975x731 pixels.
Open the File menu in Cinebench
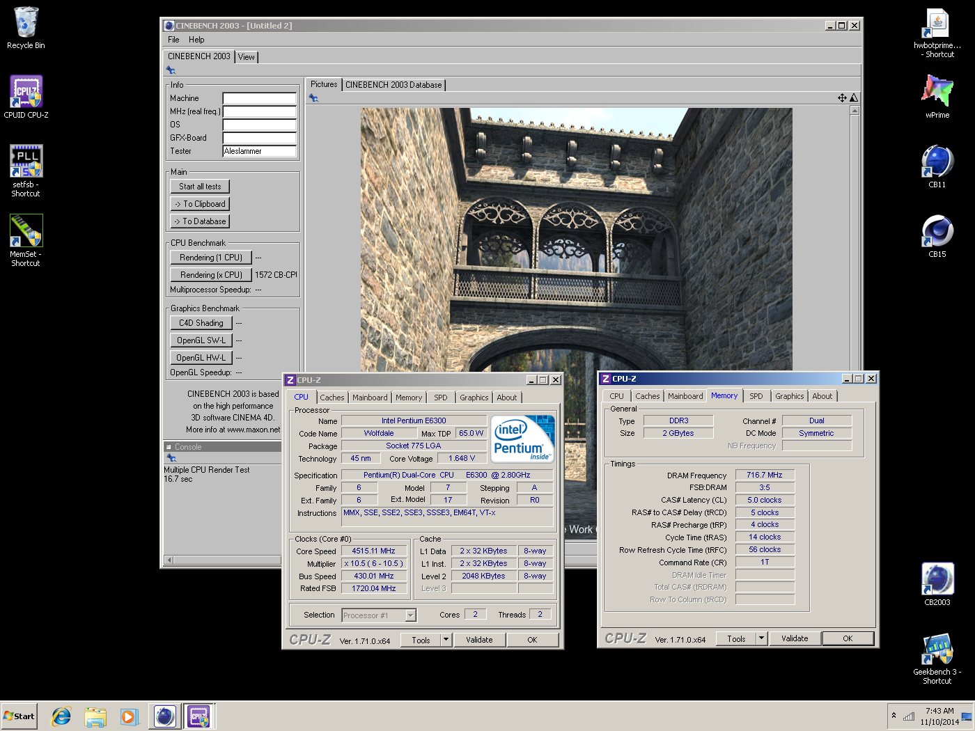click(x=173, y=40)
